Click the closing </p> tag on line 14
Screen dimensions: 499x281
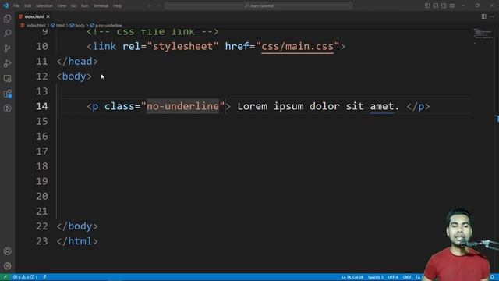tap(418, 106)
